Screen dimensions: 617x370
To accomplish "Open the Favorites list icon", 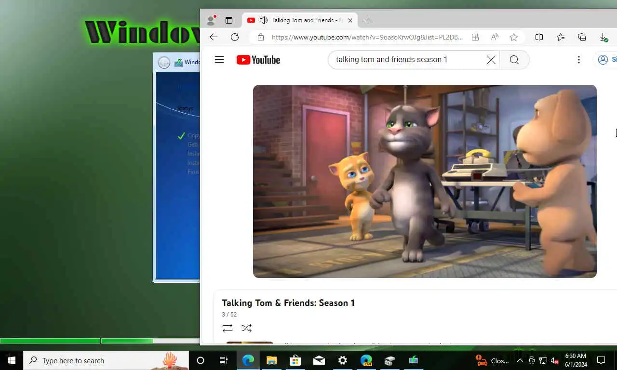I will tap(561, 37).
